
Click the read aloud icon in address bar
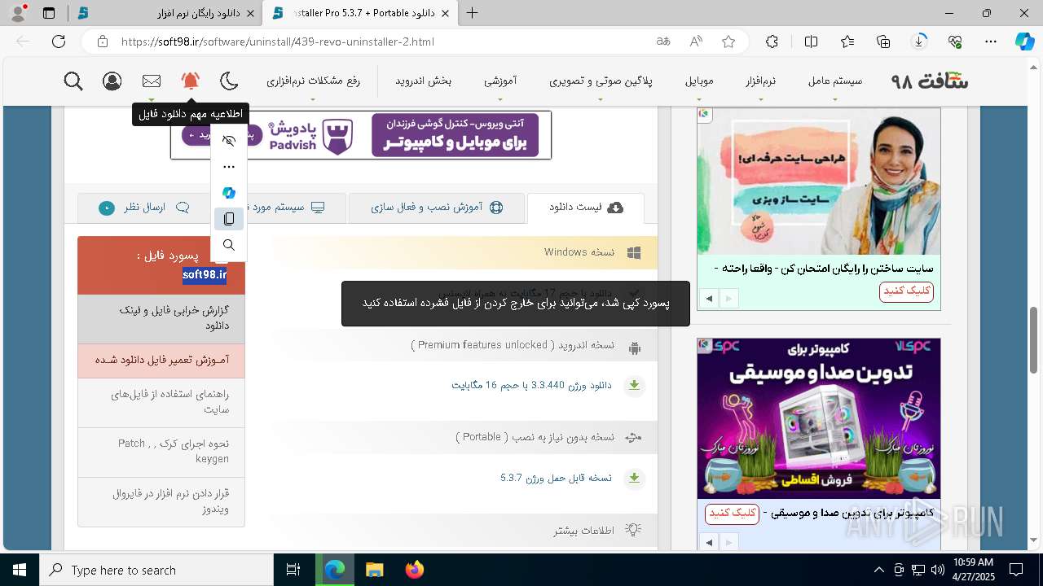click(x=696, y=42)
